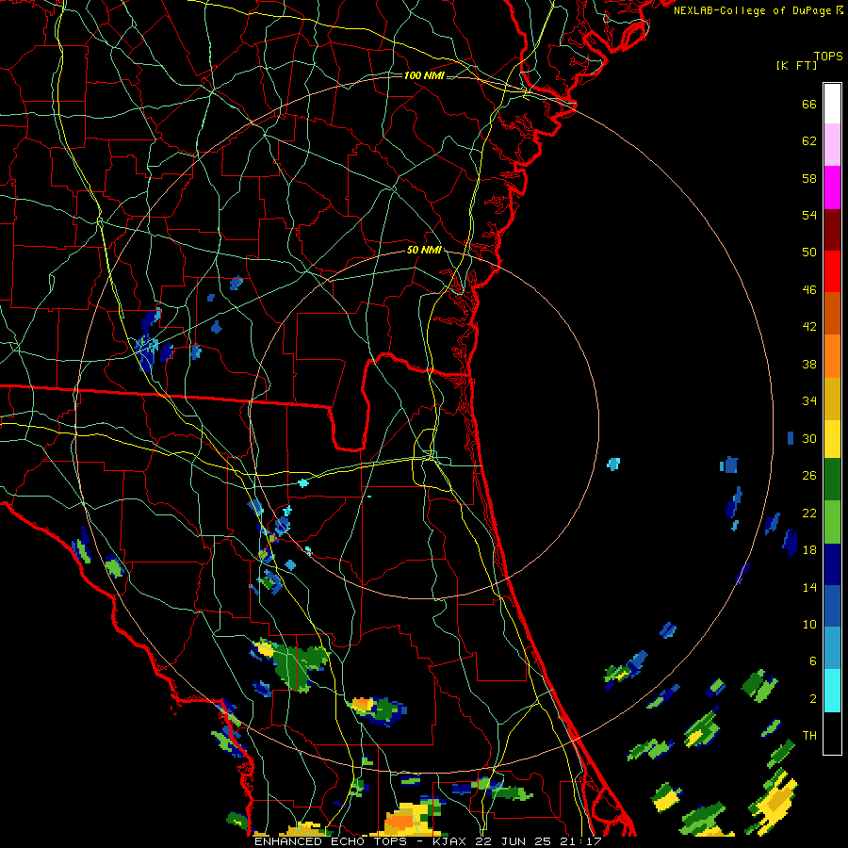The height and width of the screenshot is (848, 848).
Task: Select the bright red legend swatch
Action: (832, 271)
